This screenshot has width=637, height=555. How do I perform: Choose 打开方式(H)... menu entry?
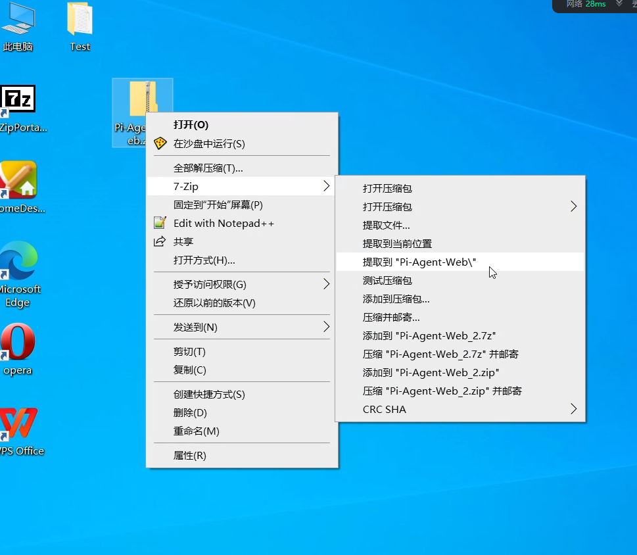pos(242,260)
